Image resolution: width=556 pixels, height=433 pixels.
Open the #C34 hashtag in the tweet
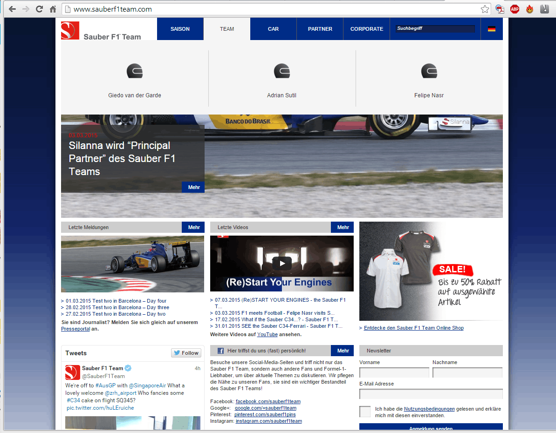pos(73,400)
